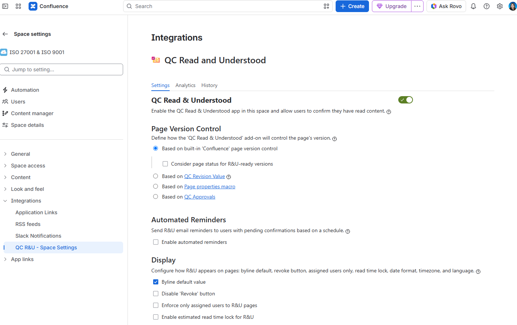Screen dimensions: 517x325
Task: Check Enable estimated read time lock
Action: [x=156, y=317]
